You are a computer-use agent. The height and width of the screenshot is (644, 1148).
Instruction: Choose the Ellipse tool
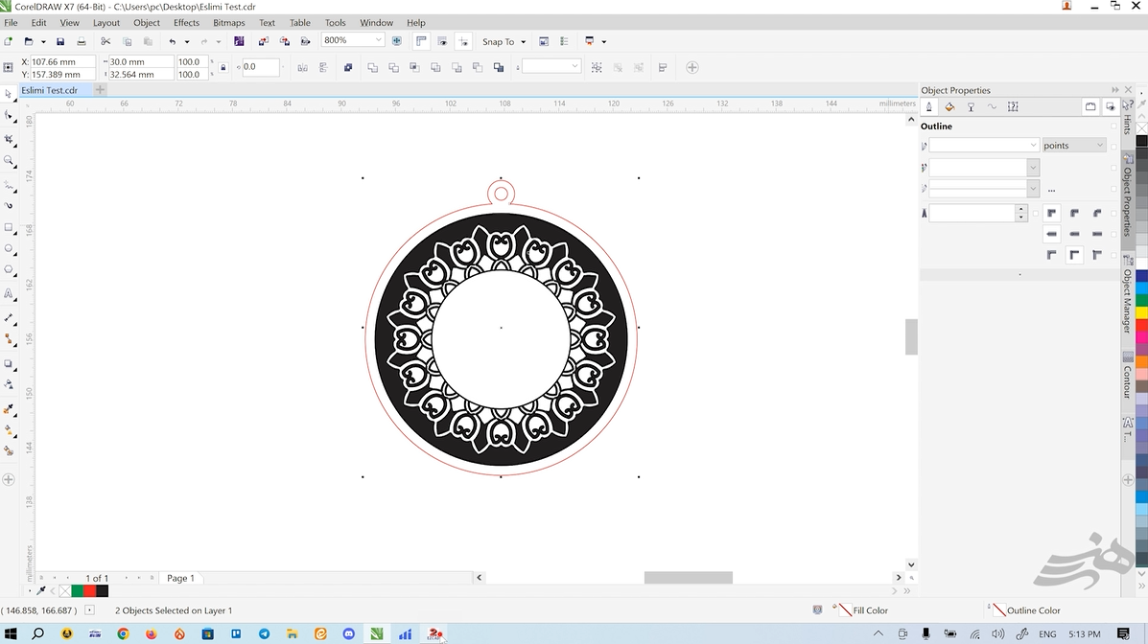9,248
